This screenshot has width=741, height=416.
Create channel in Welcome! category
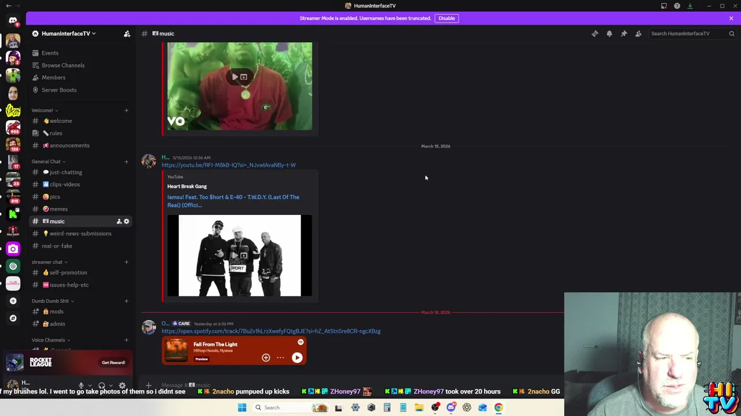pos(126,110)
